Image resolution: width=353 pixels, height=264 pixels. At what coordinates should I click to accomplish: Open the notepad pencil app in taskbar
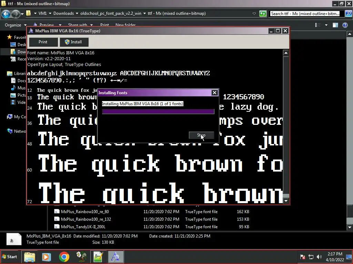[98, 257]
